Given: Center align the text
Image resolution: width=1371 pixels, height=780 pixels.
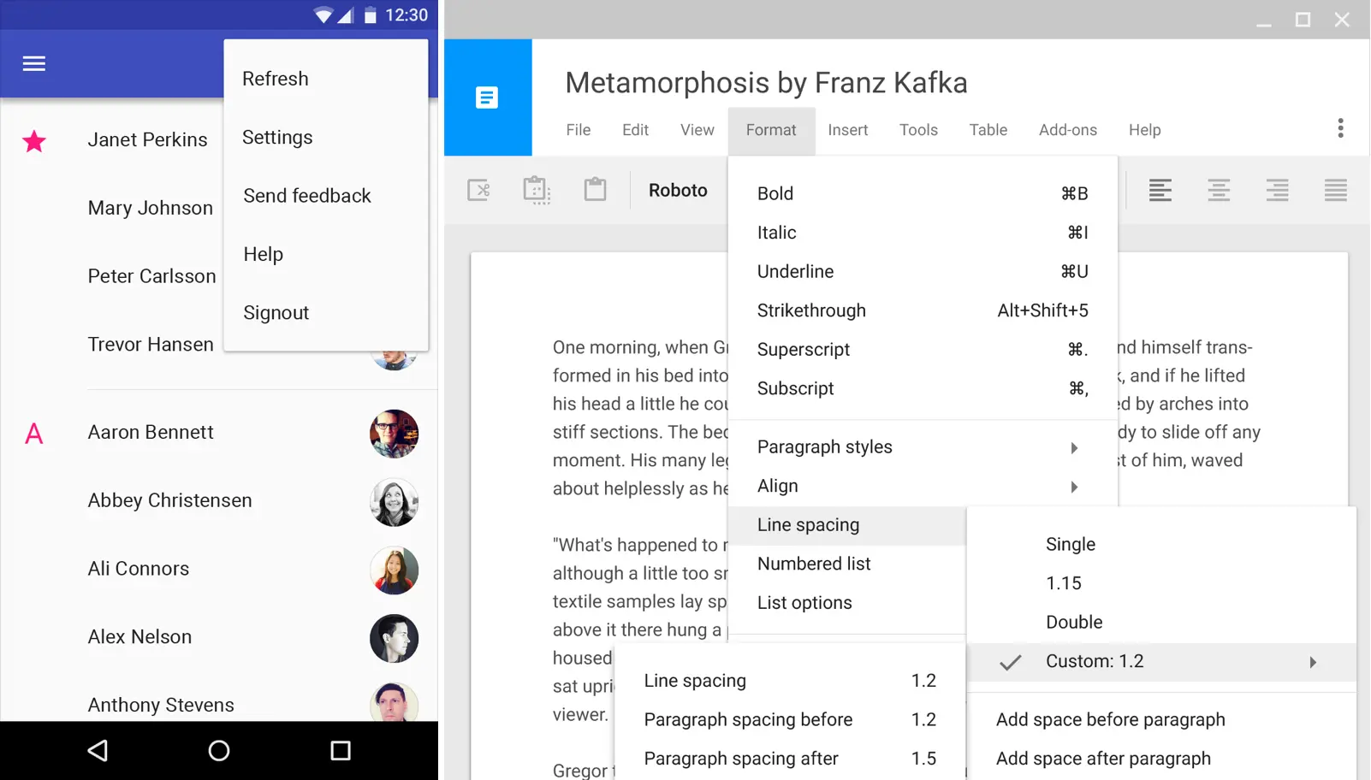Looking at the screenshot, I should 1219,190.
